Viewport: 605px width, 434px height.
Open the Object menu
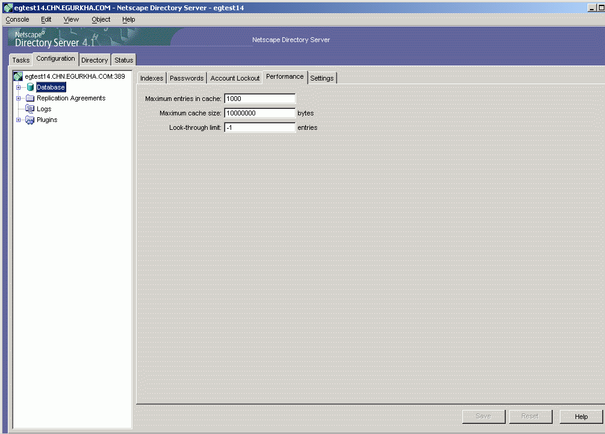click(x=101, y=19)
